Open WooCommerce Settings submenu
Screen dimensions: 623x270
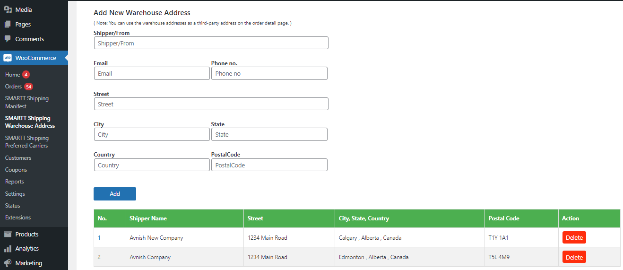pyautogui.click(x=15, y=194)
